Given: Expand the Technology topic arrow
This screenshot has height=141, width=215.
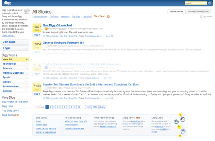Looking at the screenshot, I should click(x=27, y=64).
